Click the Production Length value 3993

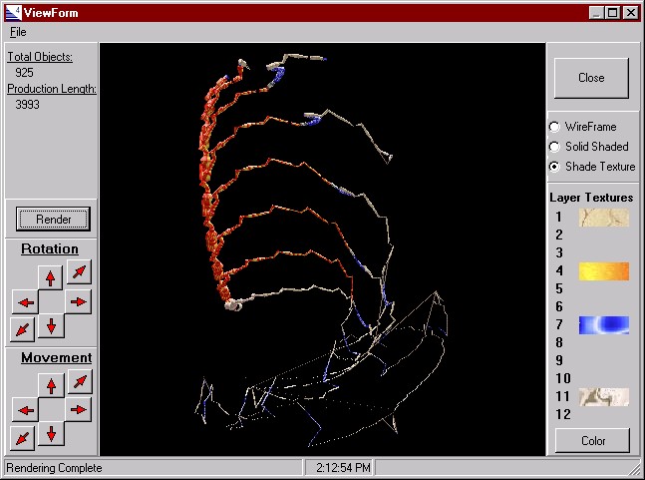pyautogui.click(x=27, y=105)
